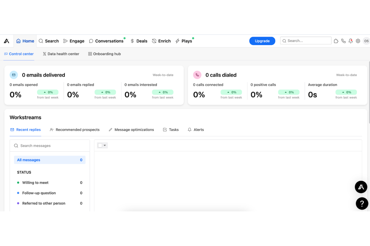Click the emails replied 0% badge
This screenshot has width=370, height=246.
click(105, 92)
